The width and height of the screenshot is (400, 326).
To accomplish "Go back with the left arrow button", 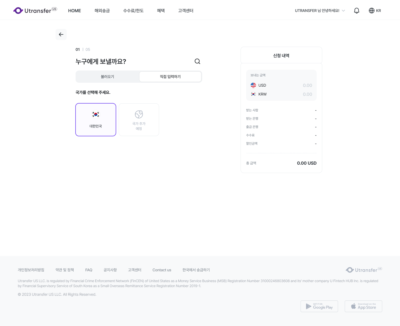I will tap(61, 34).
